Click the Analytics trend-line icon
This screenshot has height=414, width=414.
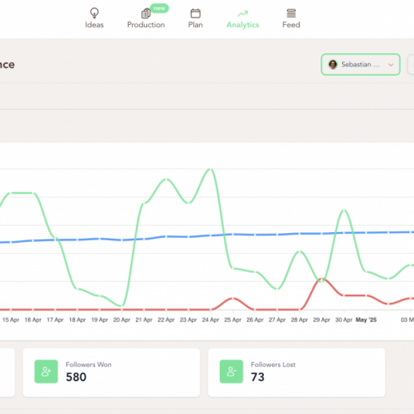pyautogui.click(x=243, y=13)
